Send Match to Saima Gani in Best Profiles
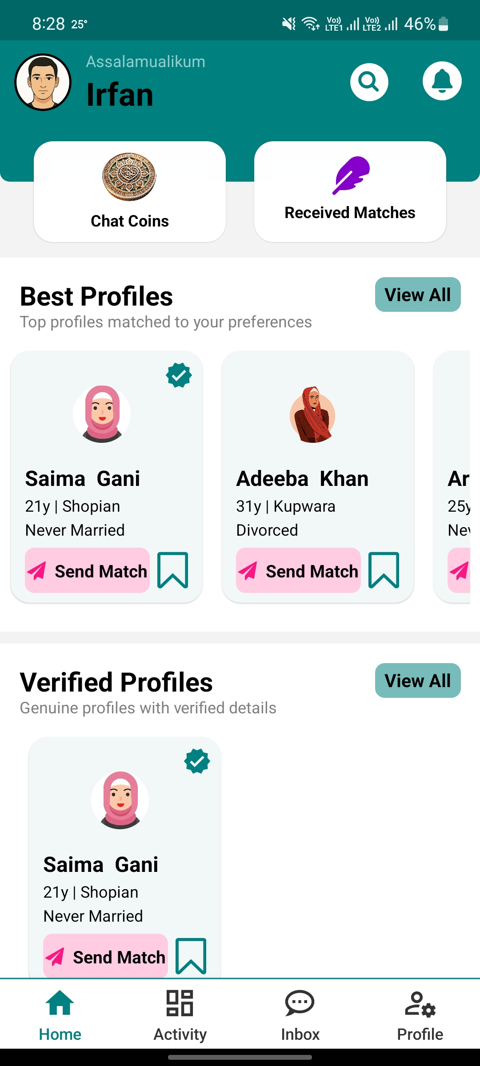Image resolution: width=480 pixels, height=1066 pixels. click(x=87, y=570)
